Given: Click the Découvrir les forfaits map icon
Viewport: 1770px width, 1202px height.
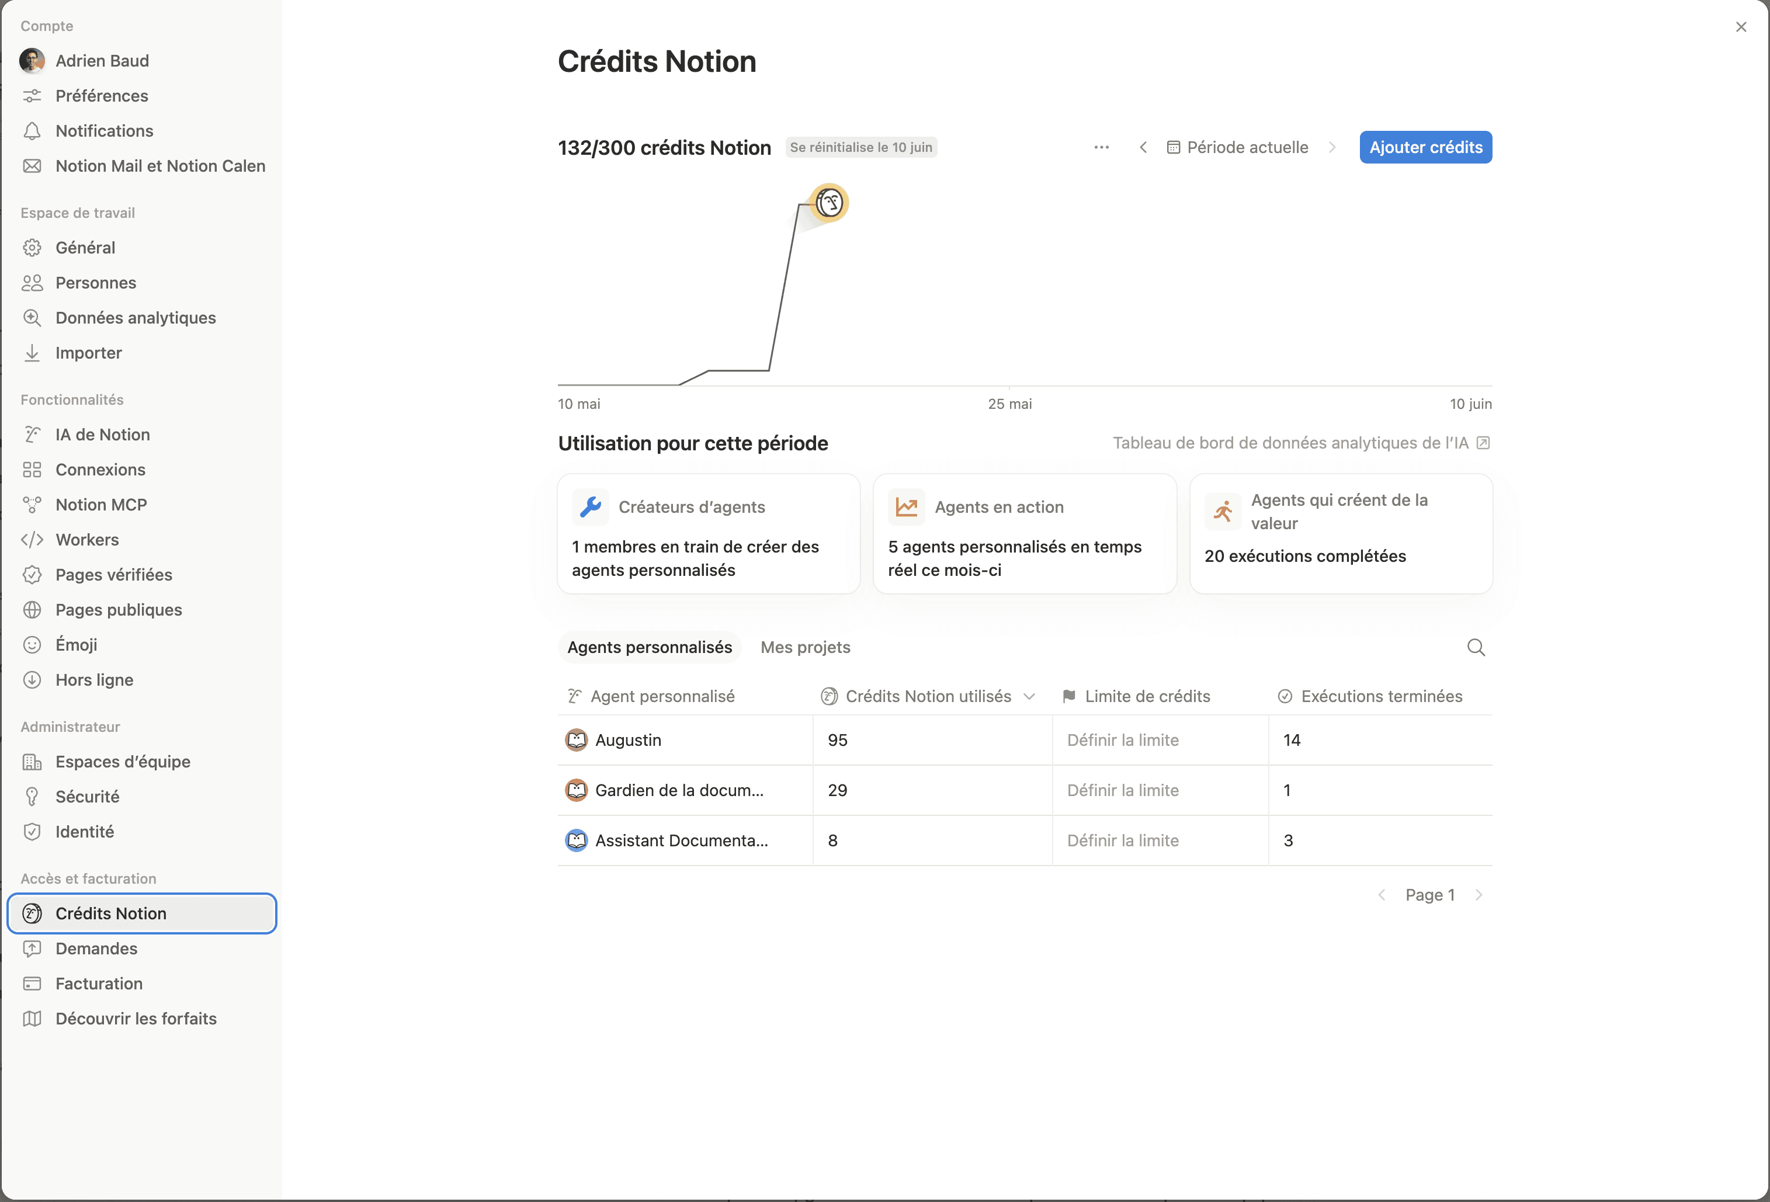Looking at the screenshot, I should coord(32,1019).
